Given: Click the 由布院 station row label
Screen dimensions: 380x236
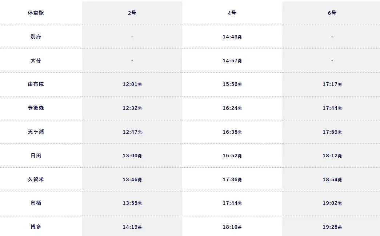Looking at the screenshot, I should (x=36, y=84).
